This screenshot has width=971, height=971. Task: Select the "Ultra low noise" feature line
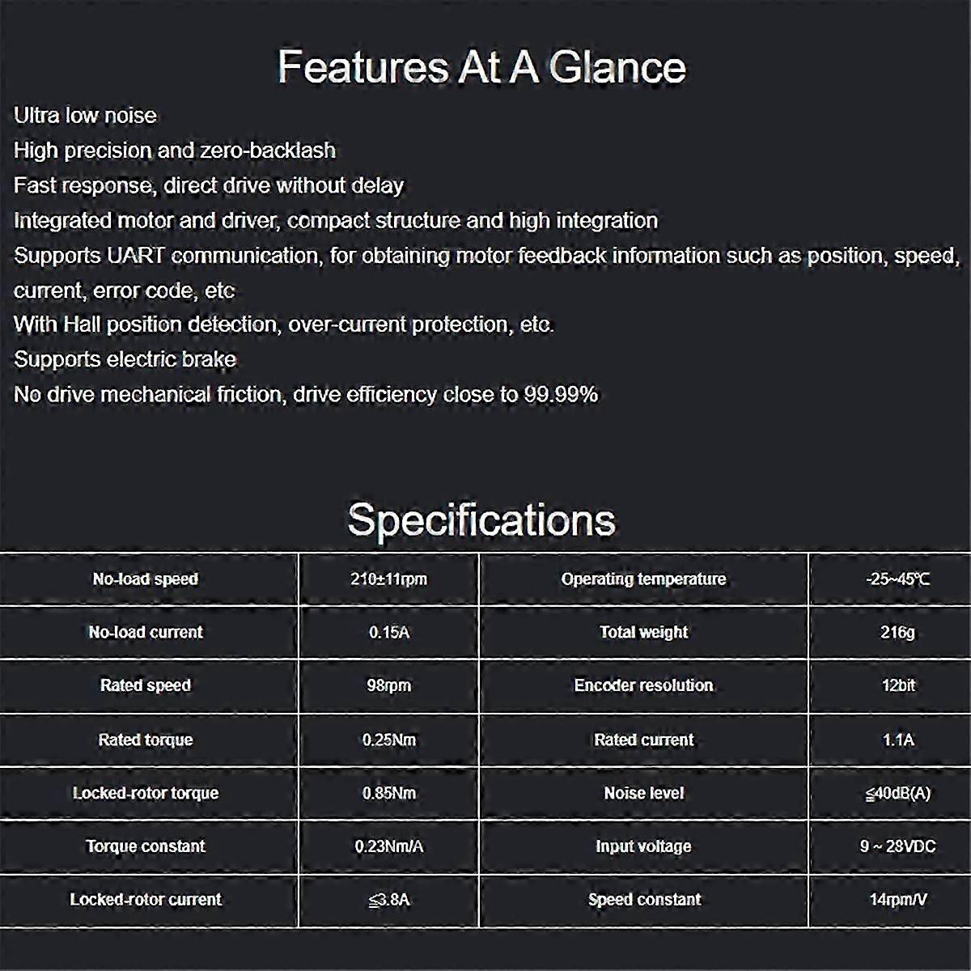(85, 116)
